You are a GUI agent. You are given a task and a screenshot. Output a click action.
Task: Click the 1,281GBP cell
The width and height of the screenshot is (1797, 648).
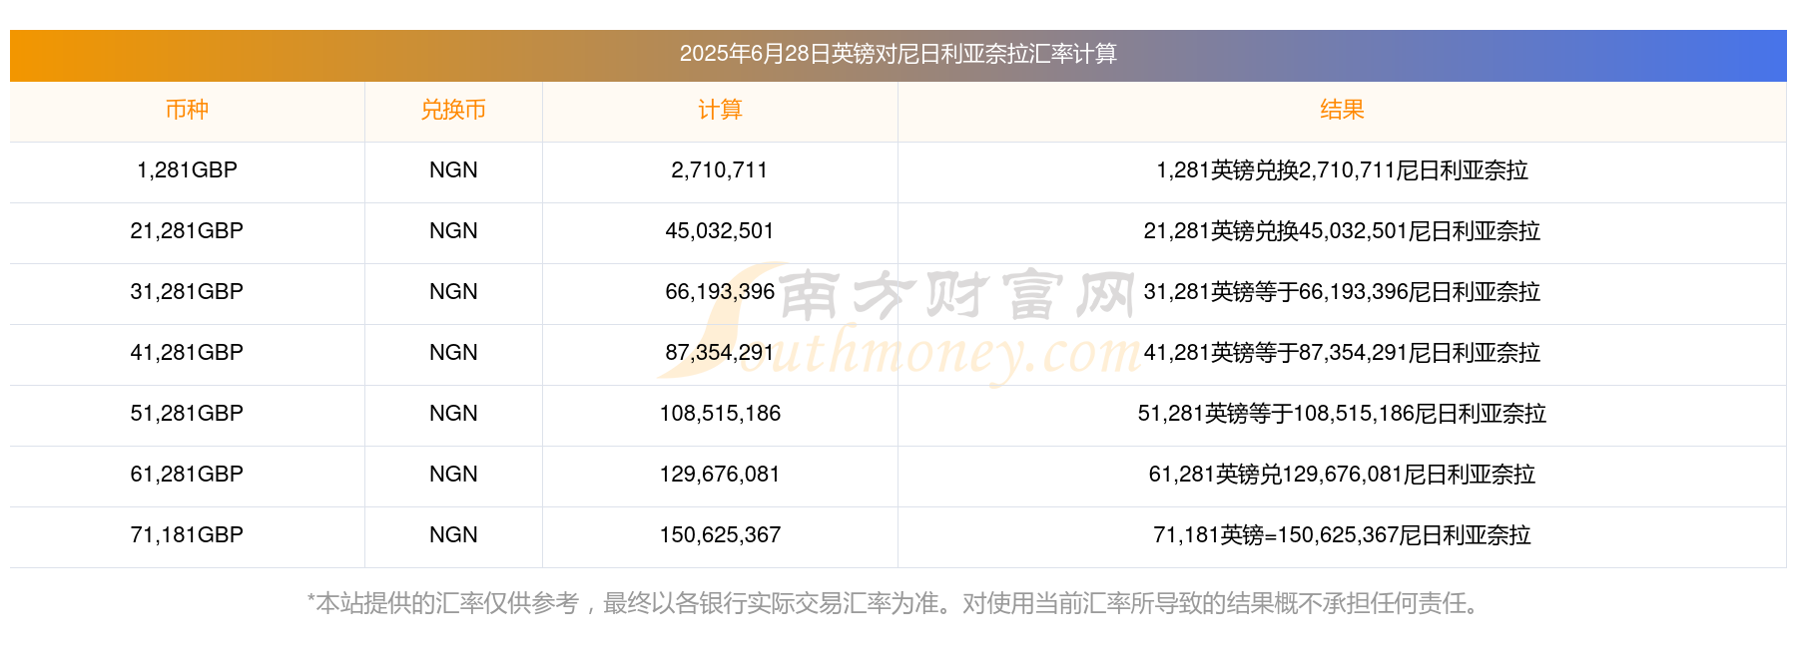(x=187, y=170)
